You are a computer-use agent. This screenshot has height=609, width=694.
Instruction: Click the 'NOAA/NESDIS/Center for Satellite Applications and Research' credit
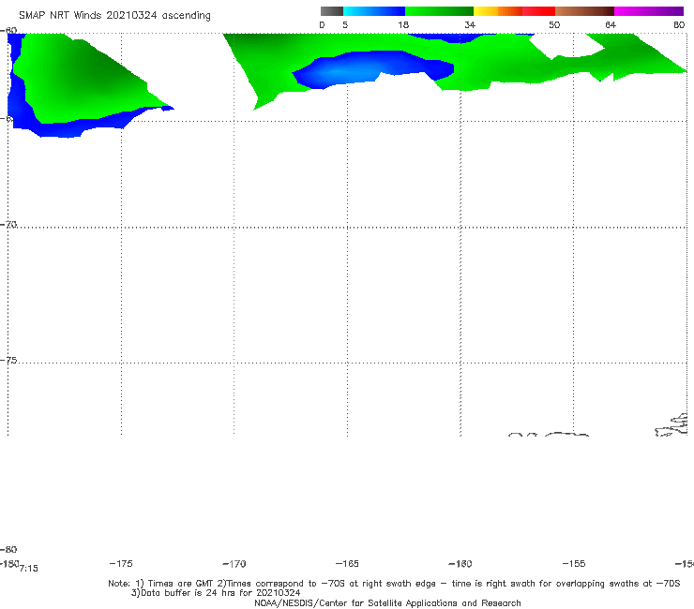coord(387,603)
